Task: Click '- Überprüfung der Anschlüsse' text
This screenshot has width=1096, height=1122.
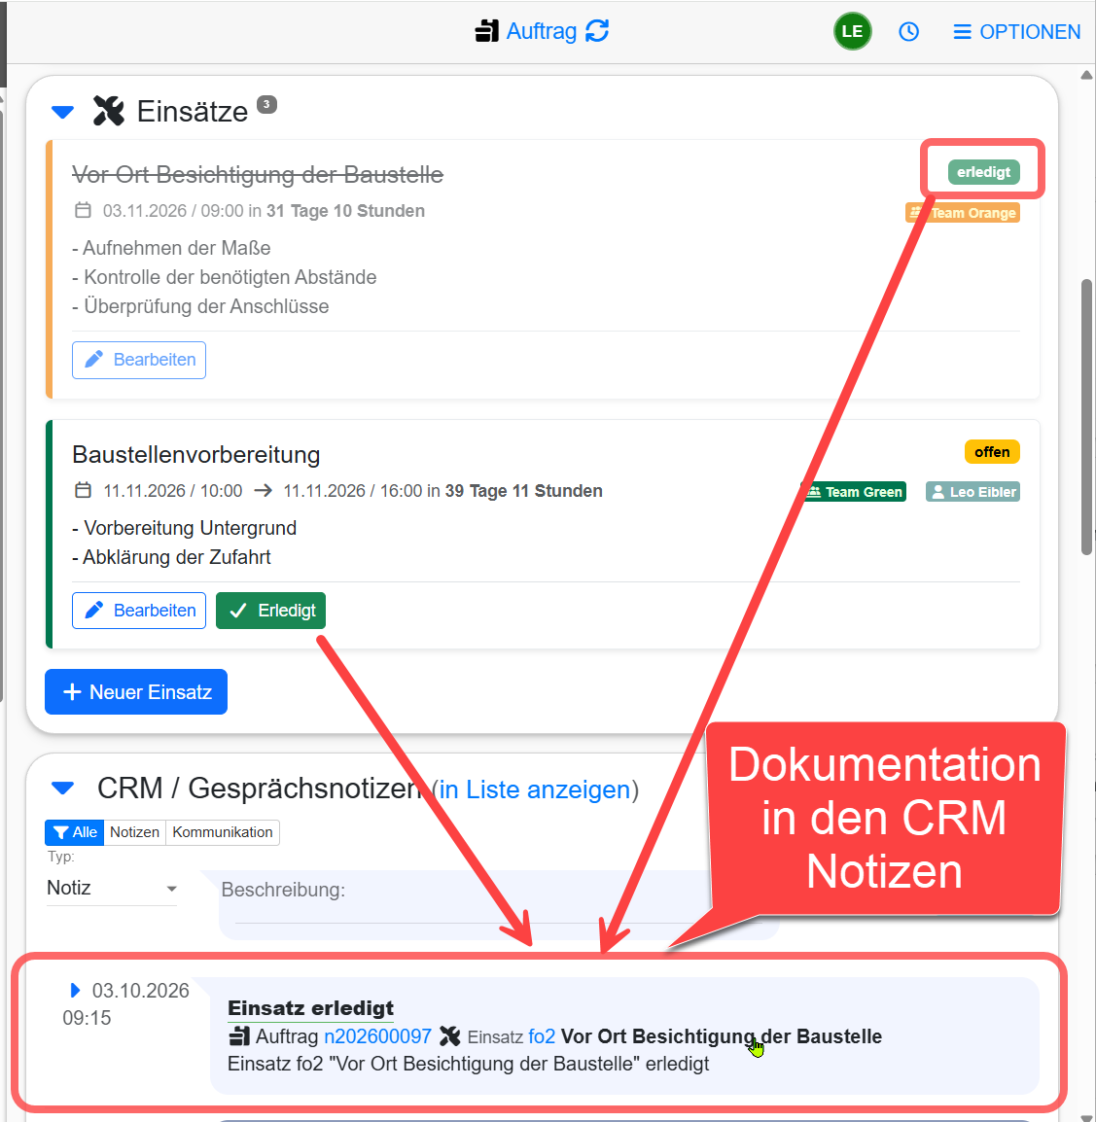Action: [200, 306]
